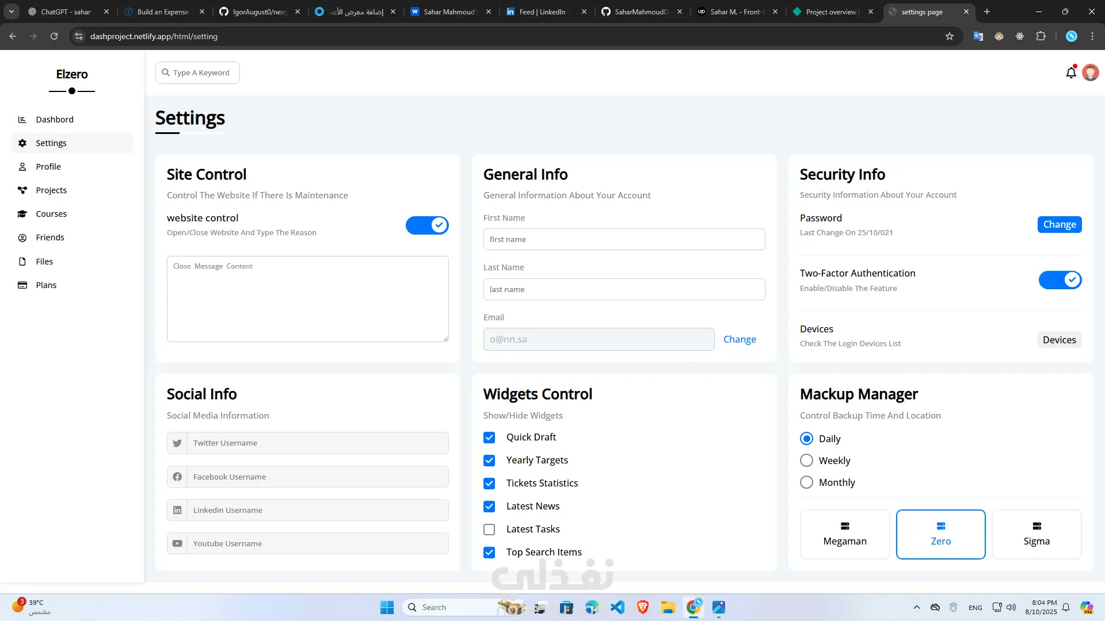
Task: Check the Latest Tasks checkbox
Action: click(489, 530)
